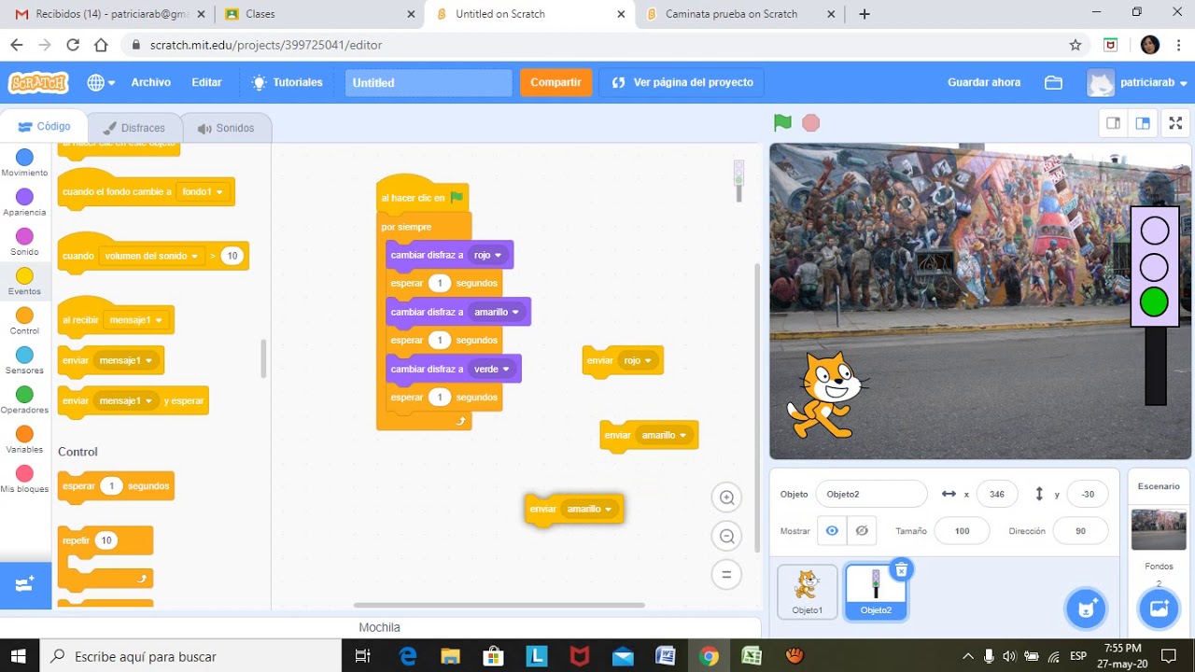Open the Tutoriales link
This screenshot has height=672, width=1195.
tap(288, 82)
